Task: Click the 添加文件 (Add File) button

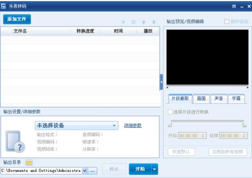Action: [x=17, y=19]
